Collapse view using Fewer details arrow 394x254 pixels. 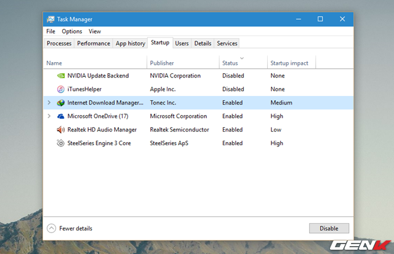tap(52, 228)
